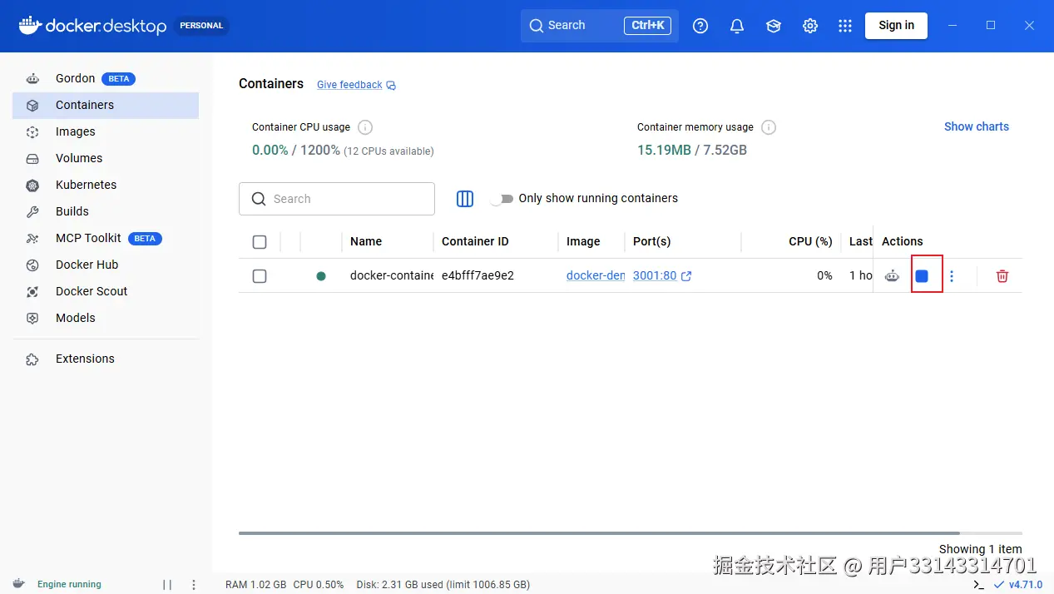This screenshot has height=594, width=1054.
Task: Click the version v4.71.0 update indicator
Action: pos(1018,585)
